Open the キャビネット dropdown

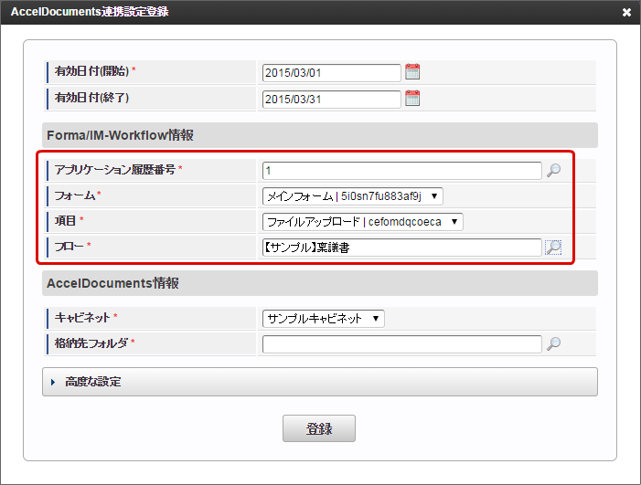click(324, 319)
